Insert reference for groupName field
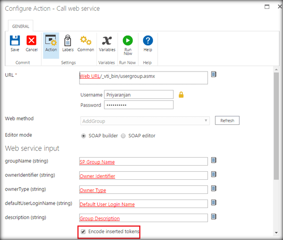Viewport: 283px width, 240px height. (214, 160)
